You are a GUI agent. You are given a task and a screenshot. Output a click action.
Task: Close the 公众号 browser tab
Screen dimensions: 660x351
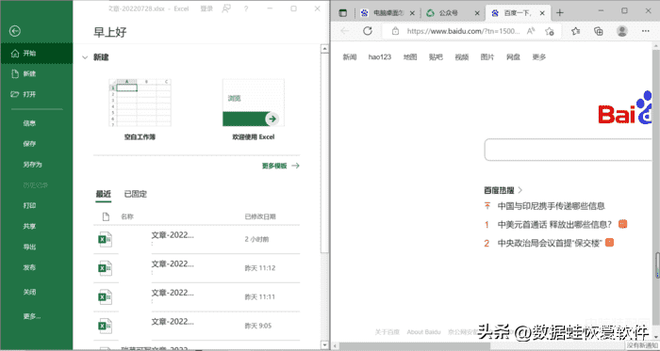(477, 13)
